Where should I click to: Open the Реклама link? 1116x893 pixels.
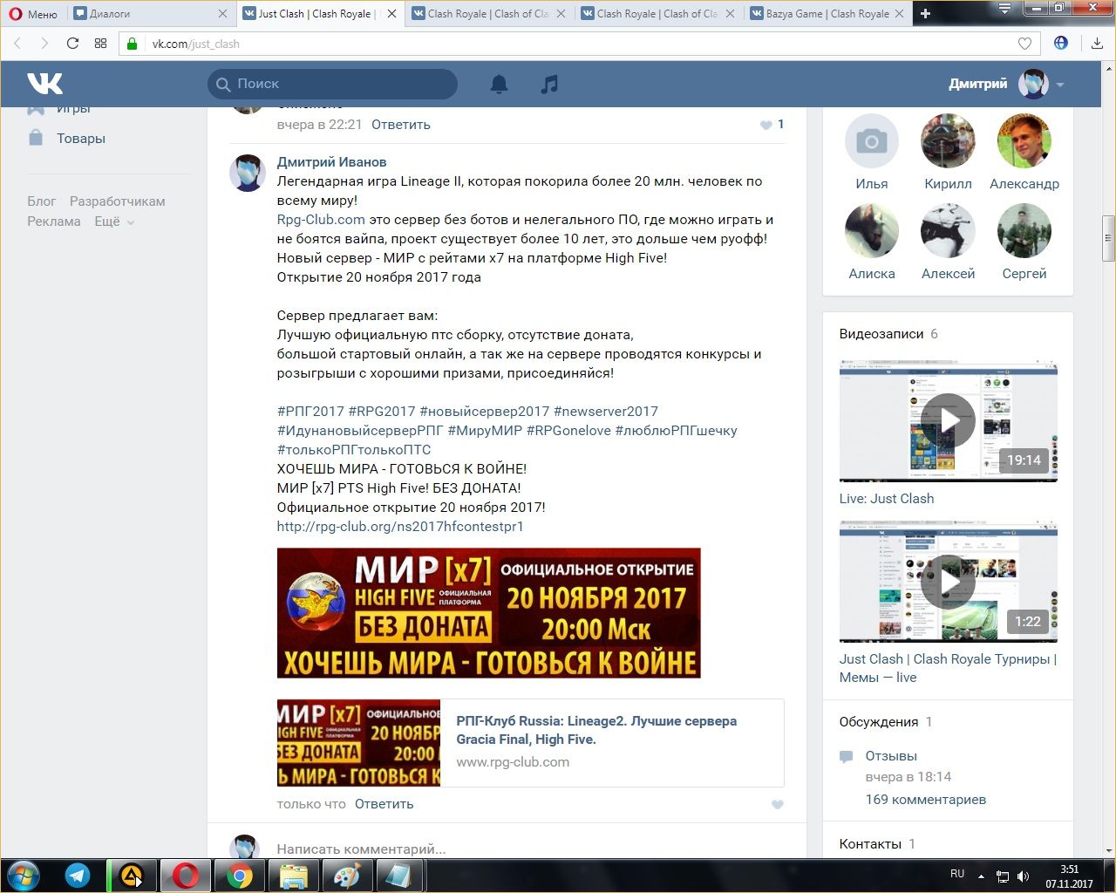click(53, 221)
